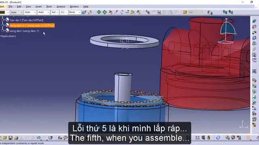Insert a new Product icon

tap(254, 86)
